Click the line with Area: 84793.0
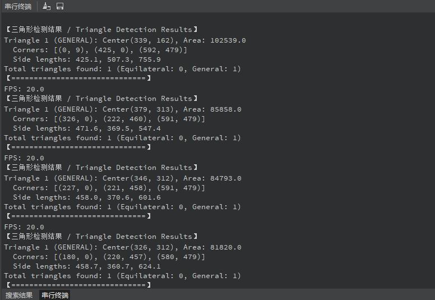The width and height of the screenshot is (435, 300). [122, 178]
